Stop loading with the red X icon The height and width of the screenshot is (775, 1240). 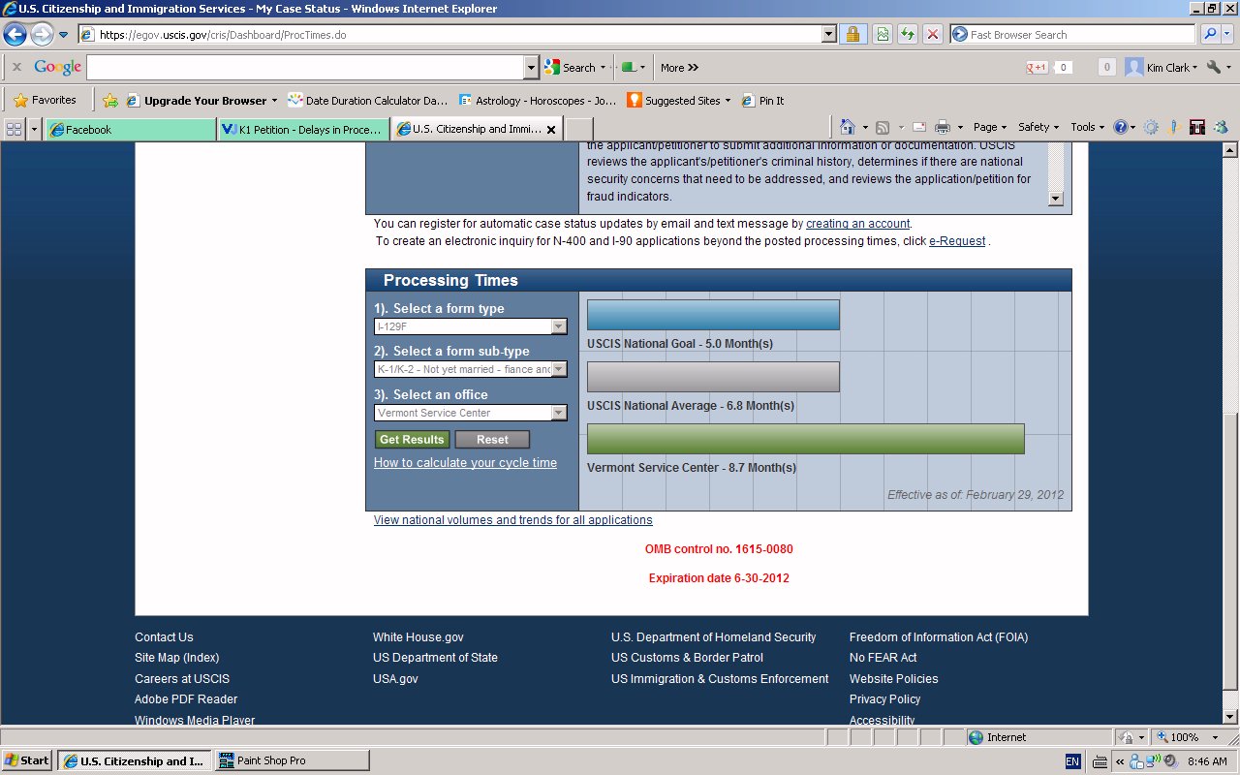coord(933,35)
